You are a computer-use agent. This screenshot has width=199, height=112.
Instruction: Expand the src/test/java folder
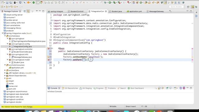click(x=5, y=70)
